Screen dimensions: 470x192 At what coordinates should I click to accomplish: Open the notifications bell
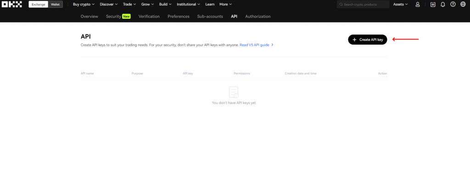(x=443, y=5)
